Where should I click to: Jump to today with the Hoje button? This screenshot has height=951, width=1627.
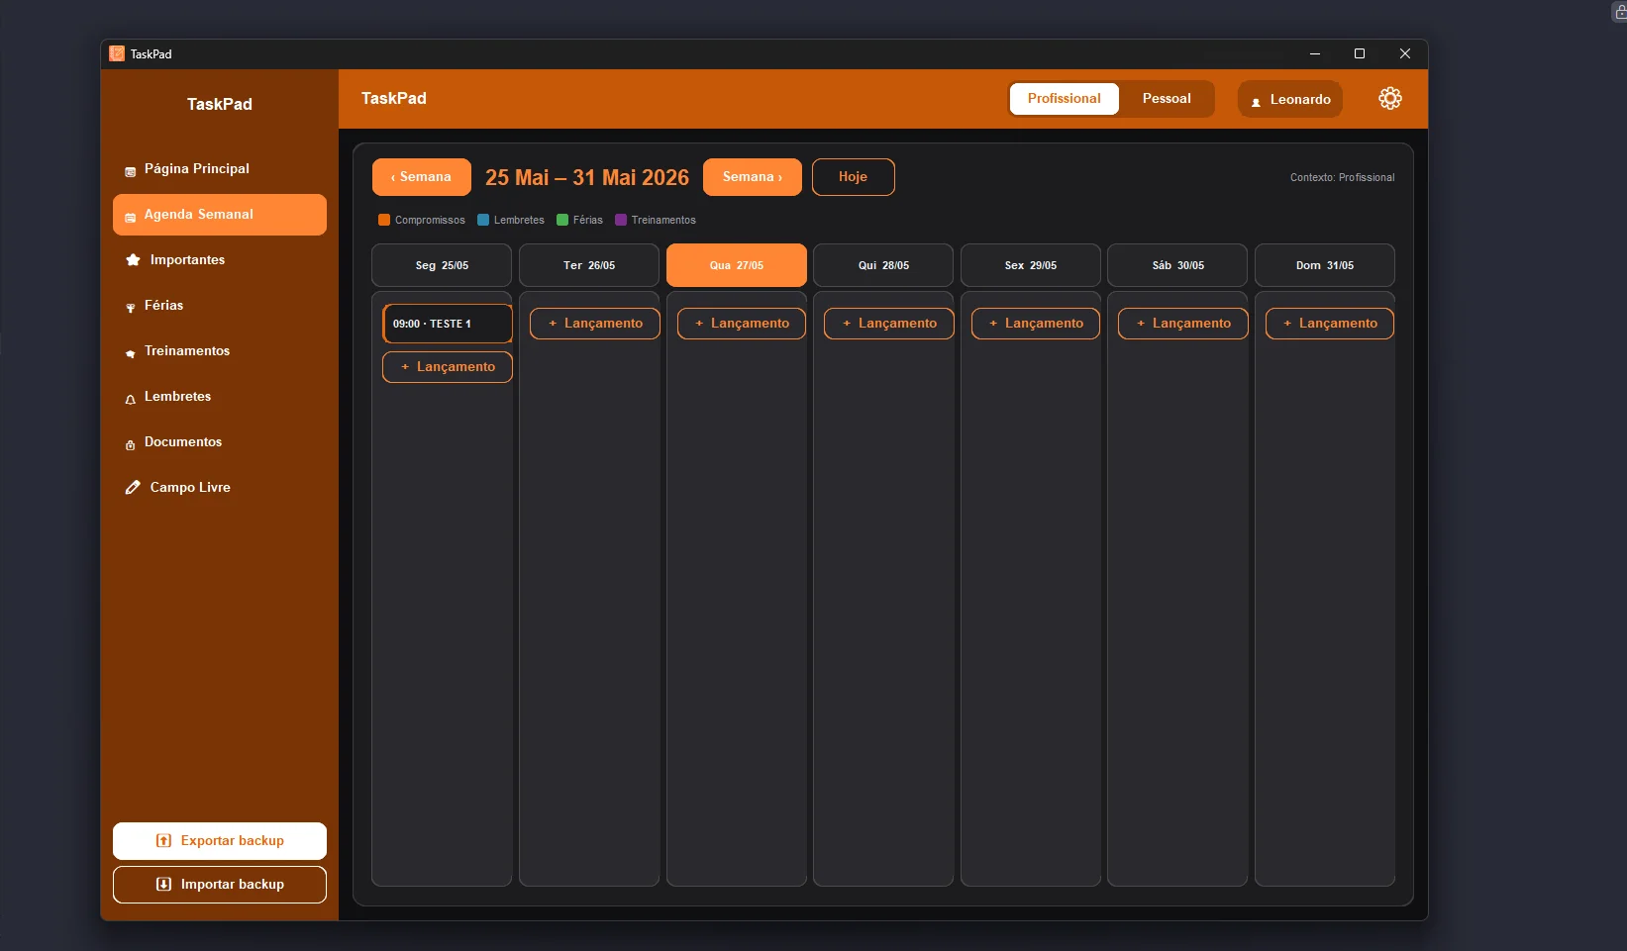pos(854,177)
